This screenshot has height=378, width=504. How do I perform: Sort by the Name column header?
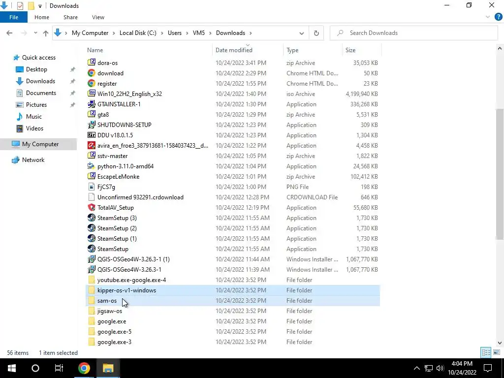(x=149, y=50)
